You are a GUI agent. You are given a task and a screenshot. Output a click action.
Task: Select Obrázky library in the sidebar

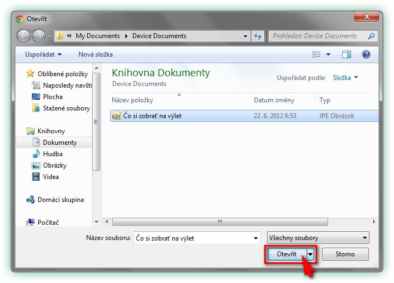tap(55, 165)
